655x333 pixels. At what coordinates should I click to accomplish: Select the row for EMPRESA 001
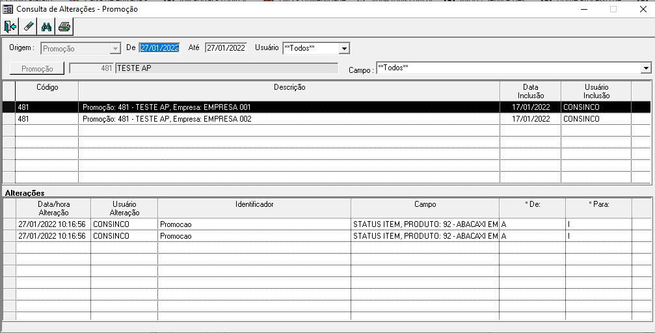(x=327, y=107)
